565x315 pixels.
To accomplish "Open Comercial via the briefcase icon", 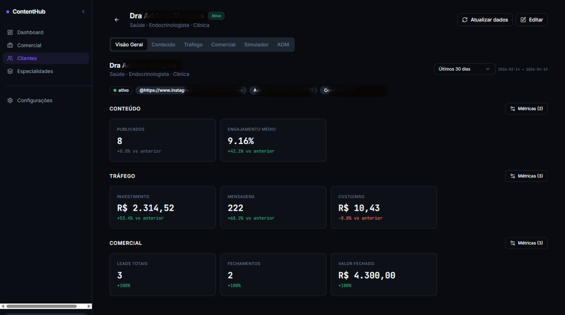I will (x=10, y=45).
